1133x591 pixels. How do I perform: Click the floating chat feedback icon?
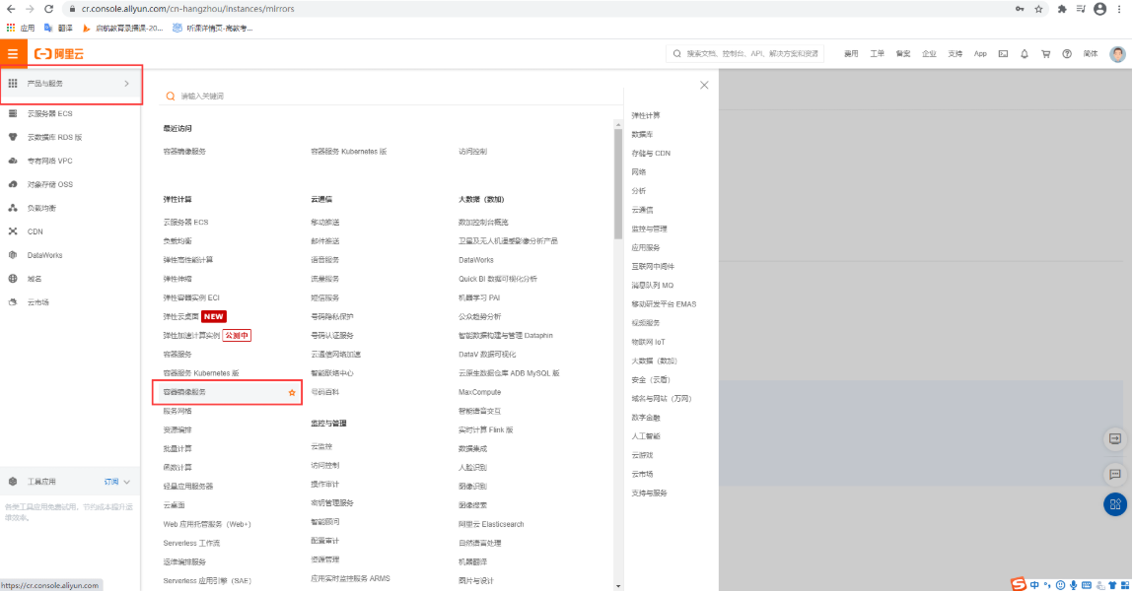[1115, 474]
